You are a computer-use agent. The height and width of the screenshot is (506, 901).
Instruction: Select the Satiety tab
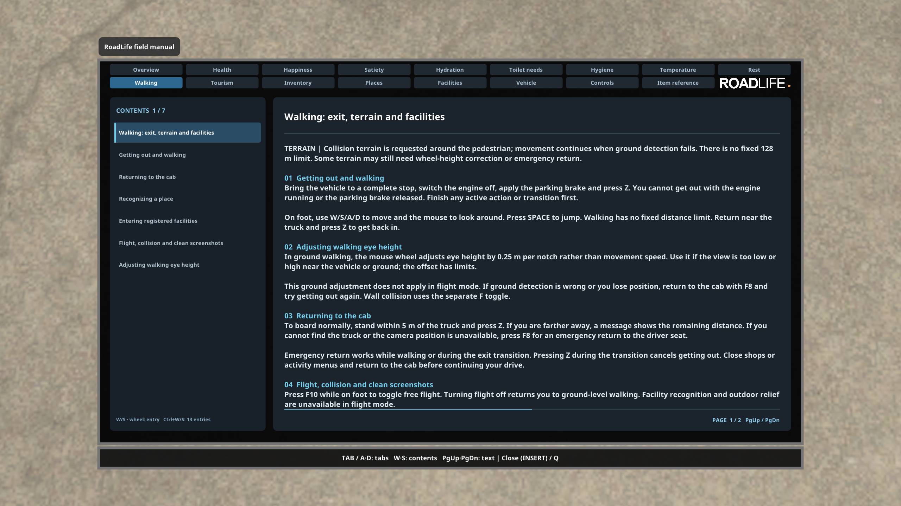coord(374,70)
